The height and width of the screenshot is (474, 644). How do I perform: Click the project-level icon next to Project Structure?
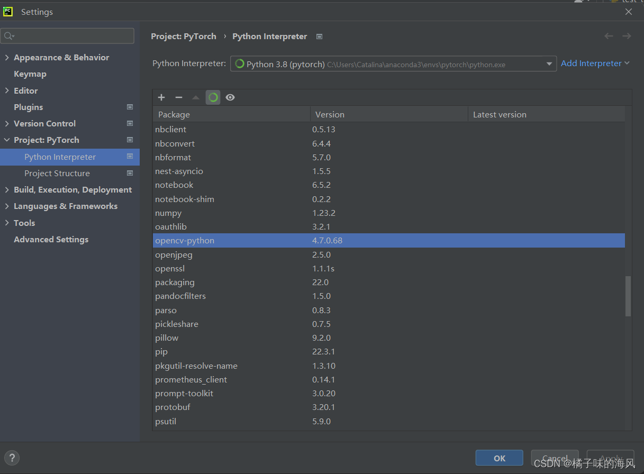click(x=130, y=173)
